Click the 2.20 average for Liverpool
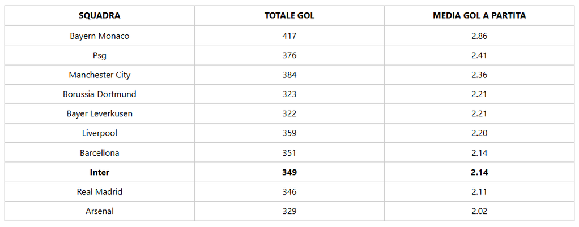The width and height of the screenshot is (579, 227). click(479, 133)
